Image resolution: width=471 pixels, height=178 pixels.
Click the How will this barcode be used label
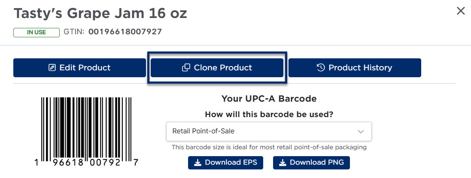coord(269,115)
